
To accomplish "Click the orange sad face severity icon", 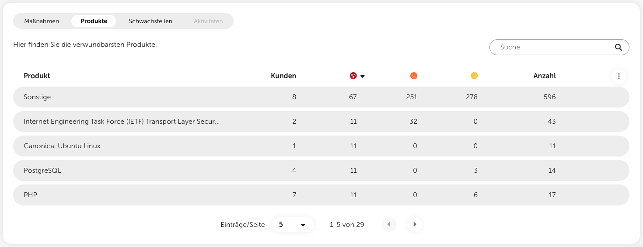I will [414, 76].
